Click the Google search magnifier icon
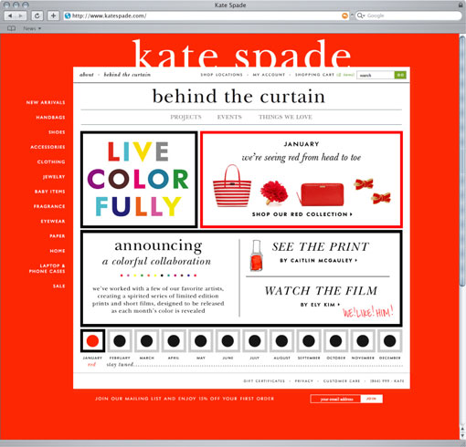 click(361, 16)
